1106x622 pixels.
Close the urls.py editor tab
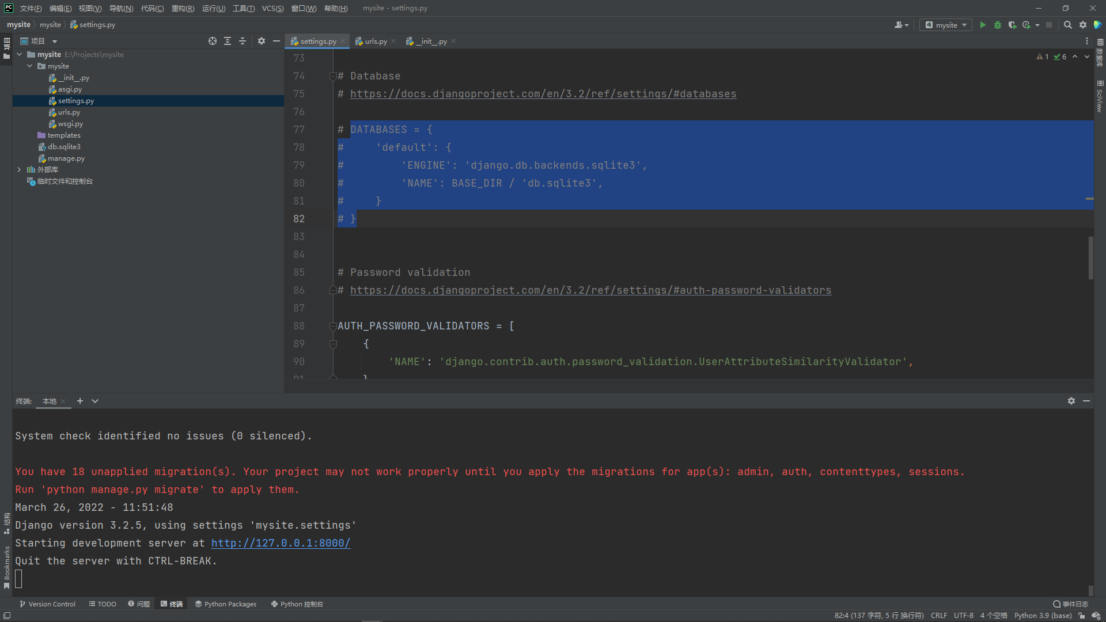pyautogui.click(x=393, y=41)
